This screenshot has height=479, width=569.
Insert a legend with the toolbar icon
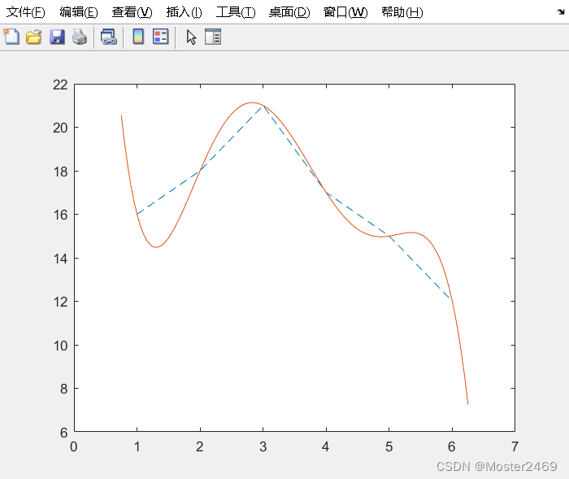point(160,37)
